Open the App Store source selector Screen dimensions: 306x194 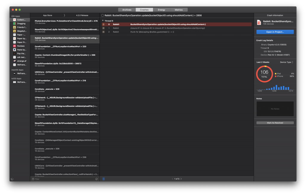pos(48,15)
